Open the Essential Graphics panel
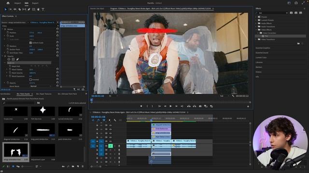The height and width of the screenshot is (173, 309). [x=263, y=48]
